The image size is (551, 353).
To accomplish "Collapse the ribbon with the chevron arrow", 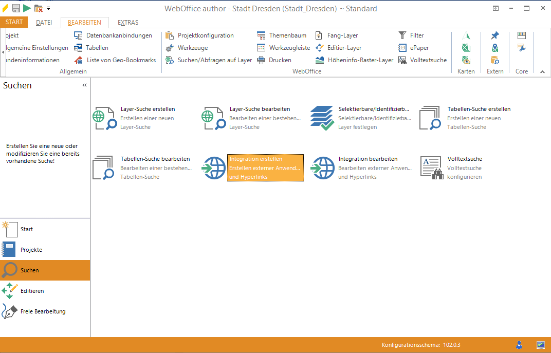I will pos(542,72).
